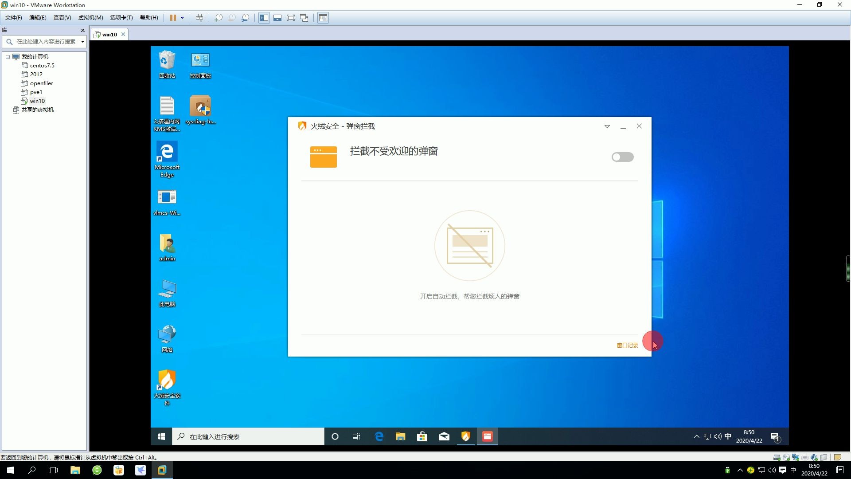851x479 pixels.
Task: Expand the library search dropdown arrow
Action: (x=82, y=42)
